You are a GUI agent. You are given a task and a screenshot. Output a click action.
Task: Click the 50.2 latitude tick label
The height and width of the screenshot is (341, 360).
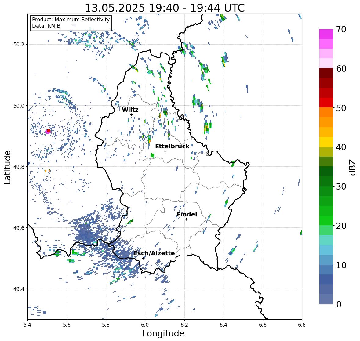(x=19, y=45)
